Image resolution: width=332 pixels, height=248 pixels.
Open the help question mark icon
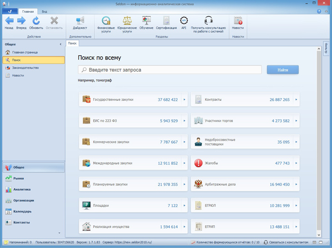[319, 11]
